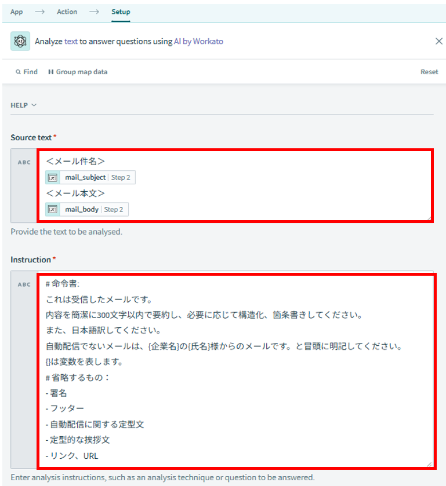
Task: Open the 'text' link in action title
Action: point(71,41)
